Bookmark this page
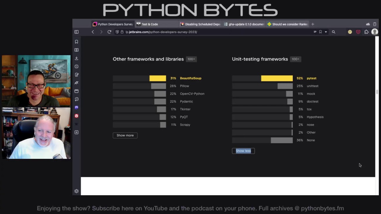This screenshot has height=214, width=381. 320,32
